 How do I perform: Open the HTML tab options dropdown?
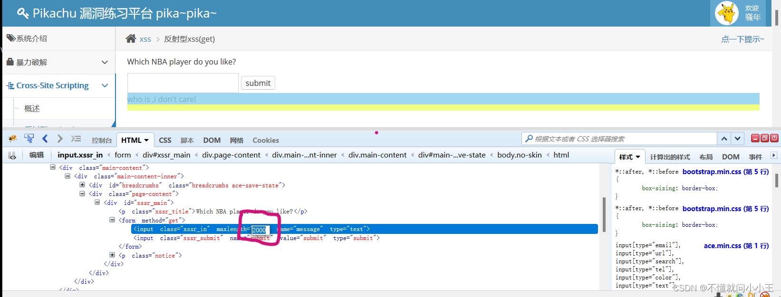pos(146,140)
